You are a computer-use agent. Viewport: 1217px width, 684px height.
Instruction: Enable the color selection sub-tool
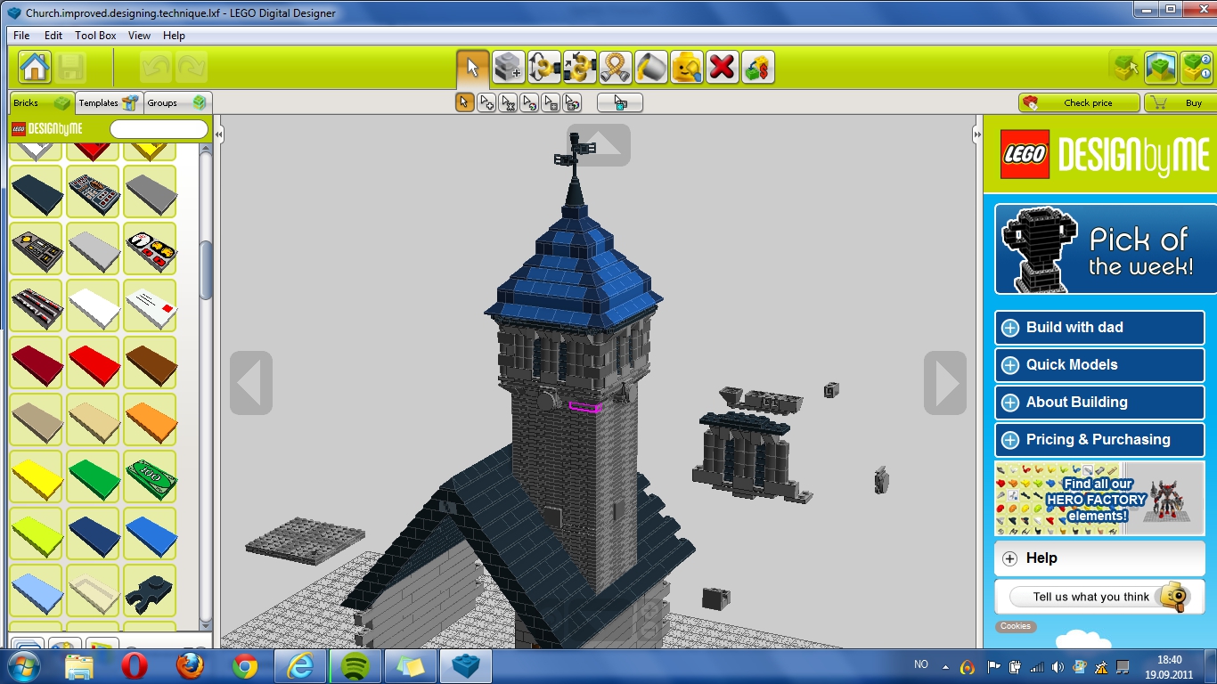tap(529, 102)
